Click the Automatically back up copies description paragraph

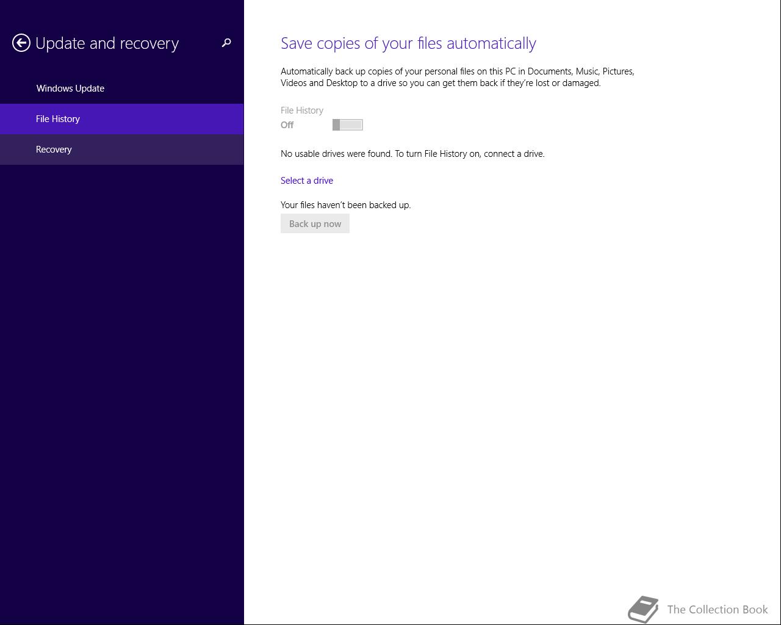458,77
